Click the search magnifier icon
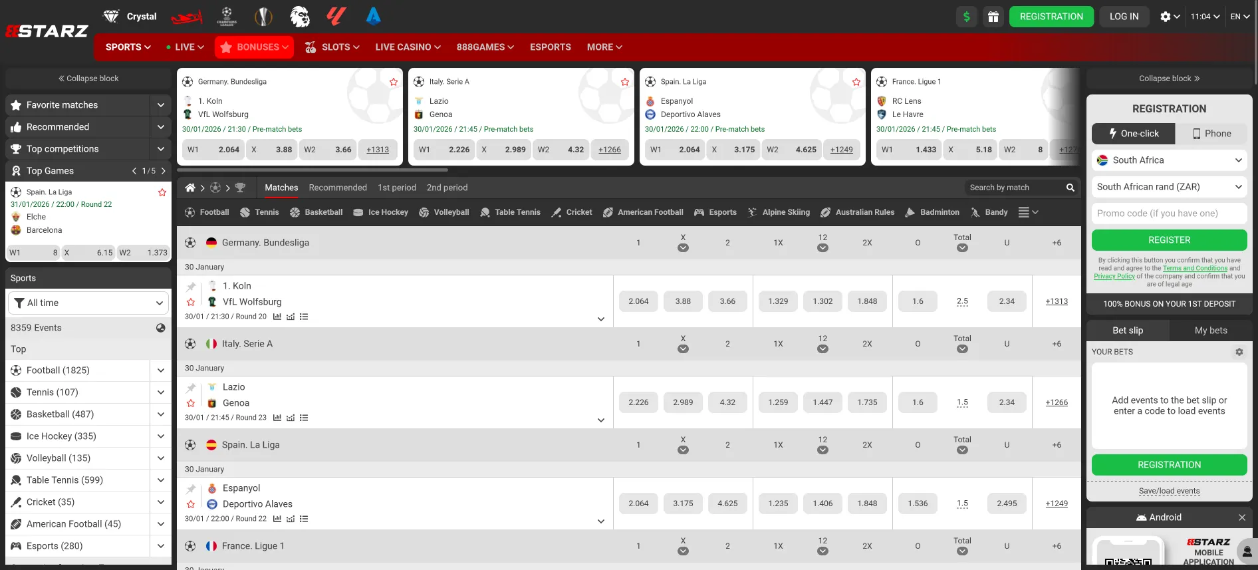The width and height of the screenshot is (1258, 570). 1070,188
